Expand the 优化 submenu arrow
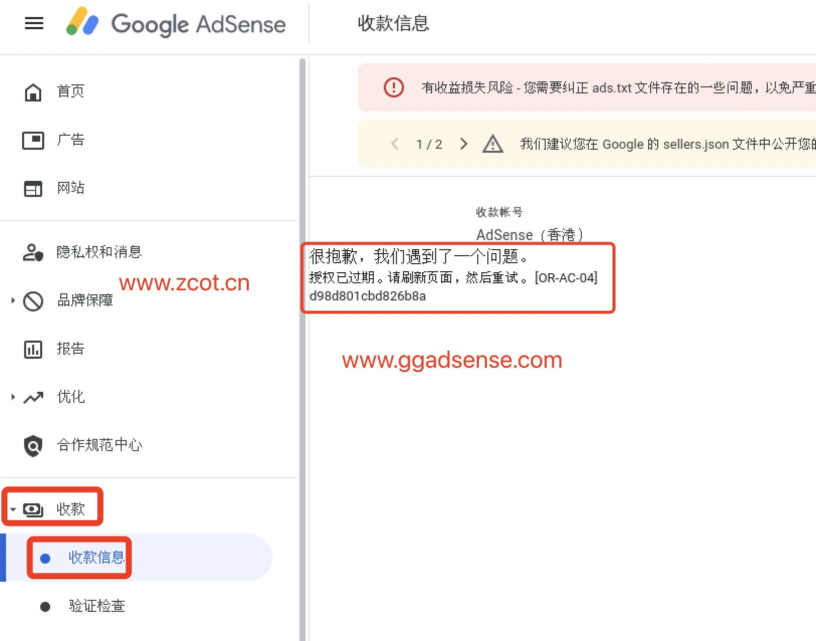816x641 pixels. tap(13, 397)
